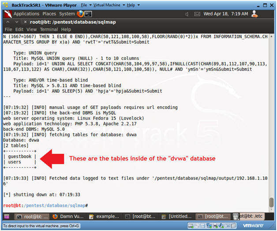The height and width of the screenshot is (231, 277).
Task: Switch to first 'root@bt: ...' taskbar window
Action: [x=32, y=216]
